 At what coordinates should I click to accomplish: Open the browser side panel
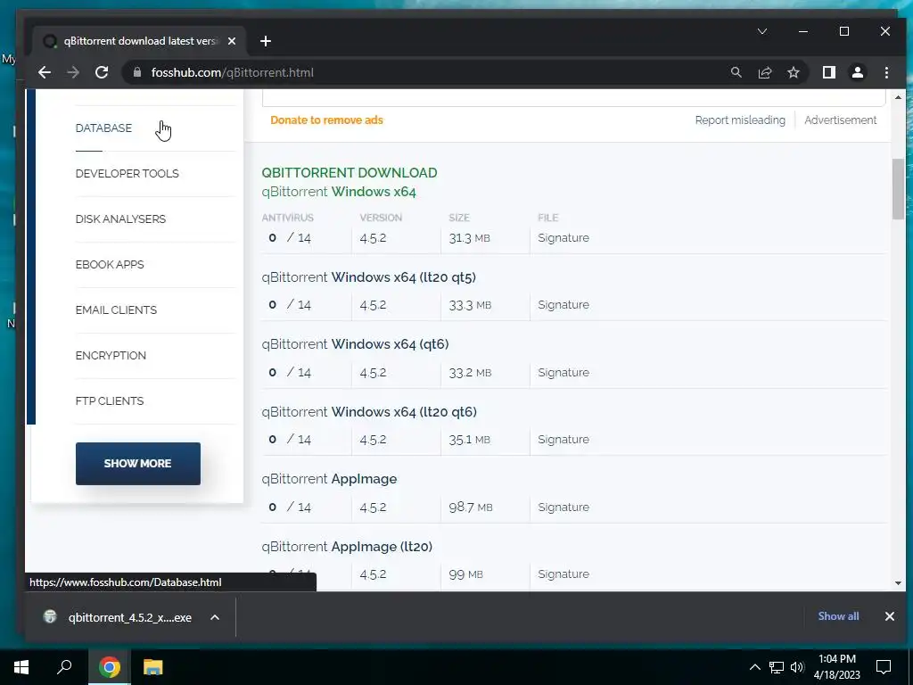828,72
